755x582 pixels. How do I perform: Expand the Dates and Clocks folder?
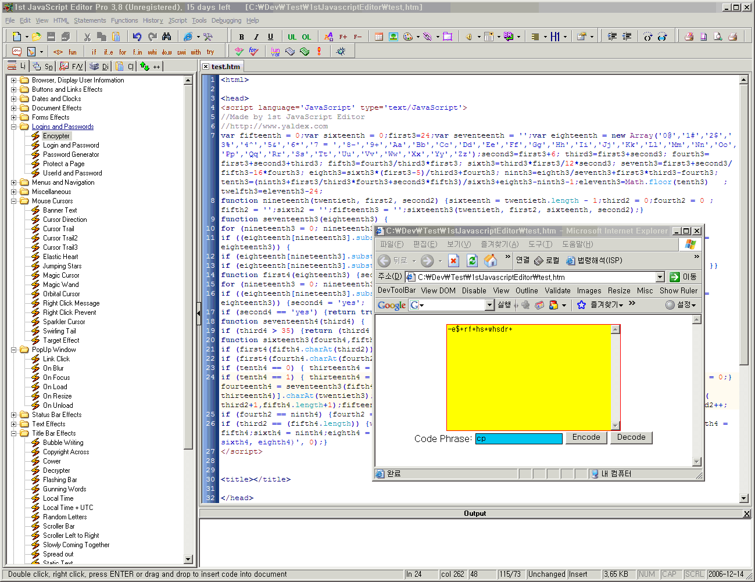click(14, 99)
